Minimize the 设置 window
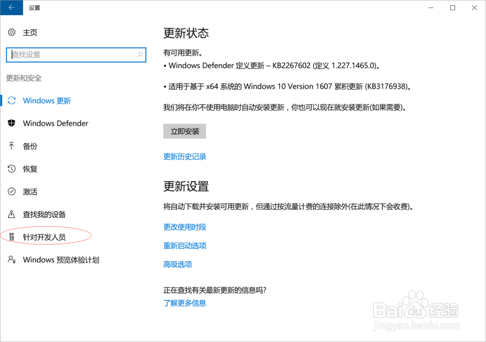Image resolution: width=486 pixels, height=342 pixels. click(431, 7)
